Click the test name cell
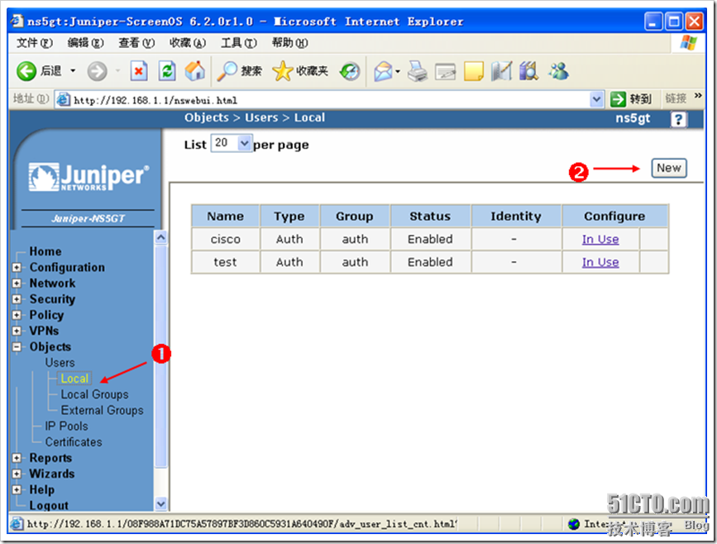The height and width of the screenshot is (544, 717). [226, 262]
